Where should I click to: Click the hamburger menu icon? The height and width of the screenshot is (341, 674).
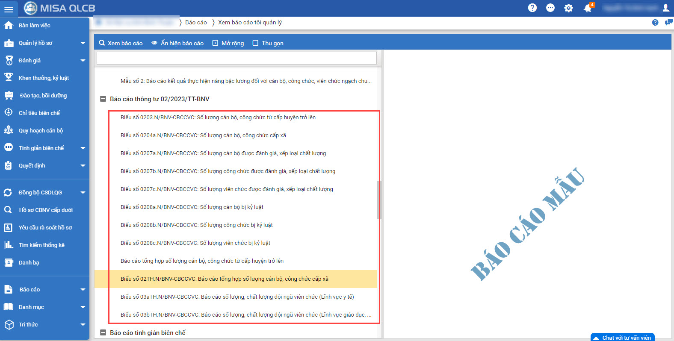pos(9,9)
